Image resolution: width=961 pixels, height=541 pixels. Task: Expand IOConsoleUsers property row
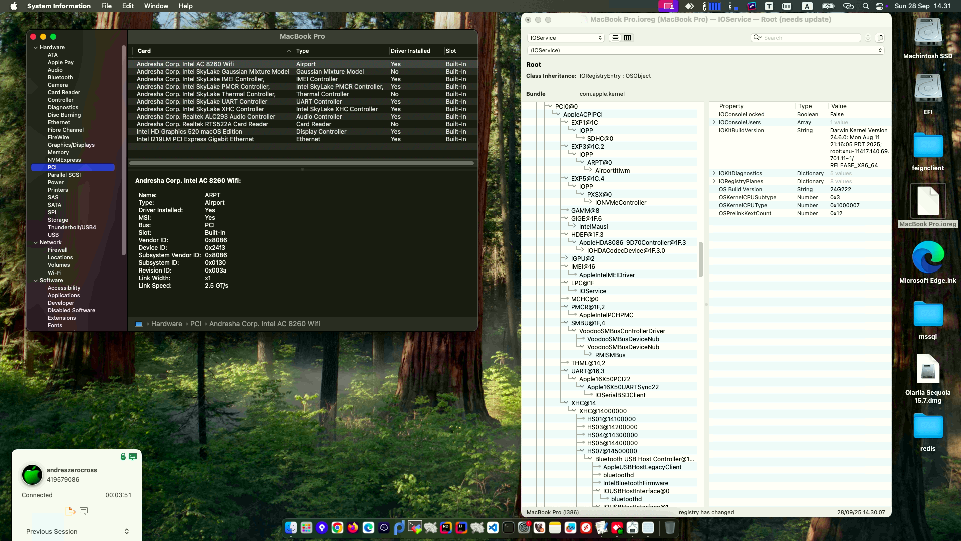714,122
